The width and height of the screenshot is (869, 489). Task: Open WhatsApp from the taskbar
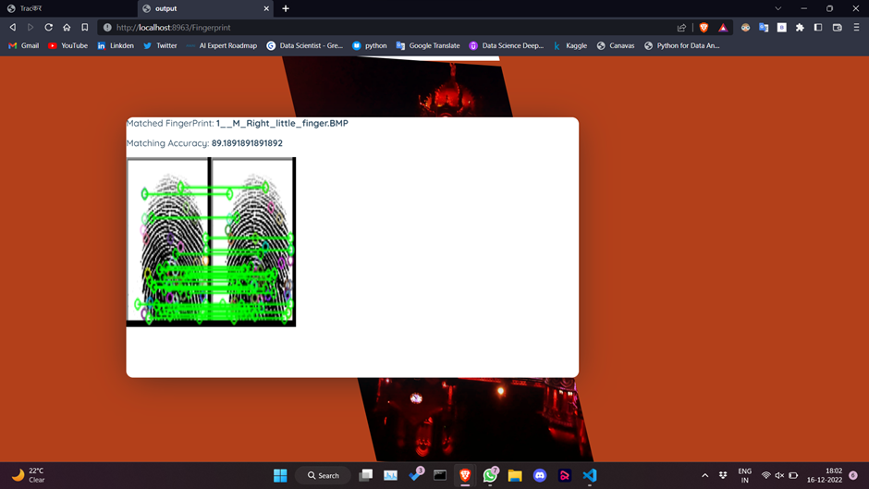tap(491, 475)
